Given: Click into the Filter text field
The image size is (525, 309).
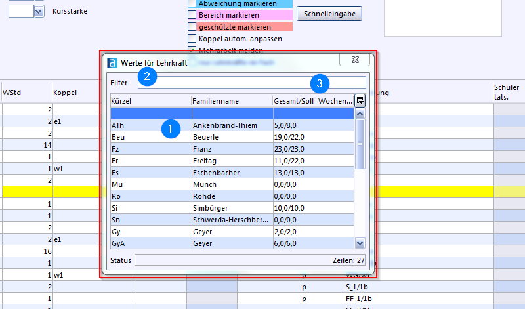Looking at the screenshot, I should (252, 83).
